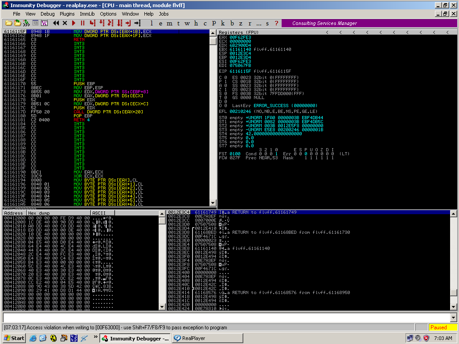Image resolution: width=459 pixels, height=344 pixels.
Task: Open the Help menu
Action: [149, 14]
